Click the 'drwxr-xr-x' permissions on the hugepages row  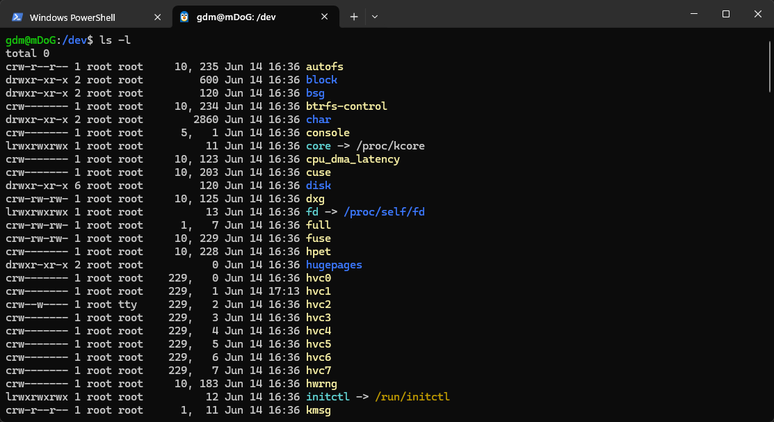37,265
